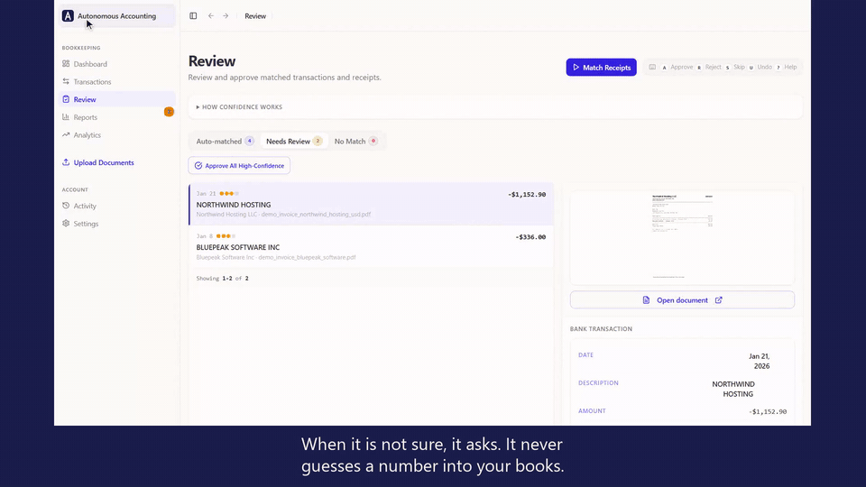Click the No Match count badge

[373, 141]
